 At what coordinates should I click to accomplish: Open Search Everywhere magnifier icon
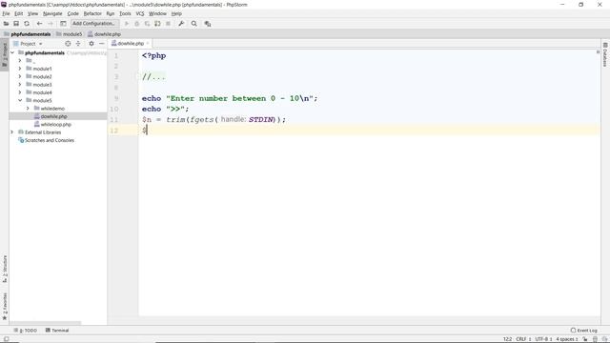(193, 24)
